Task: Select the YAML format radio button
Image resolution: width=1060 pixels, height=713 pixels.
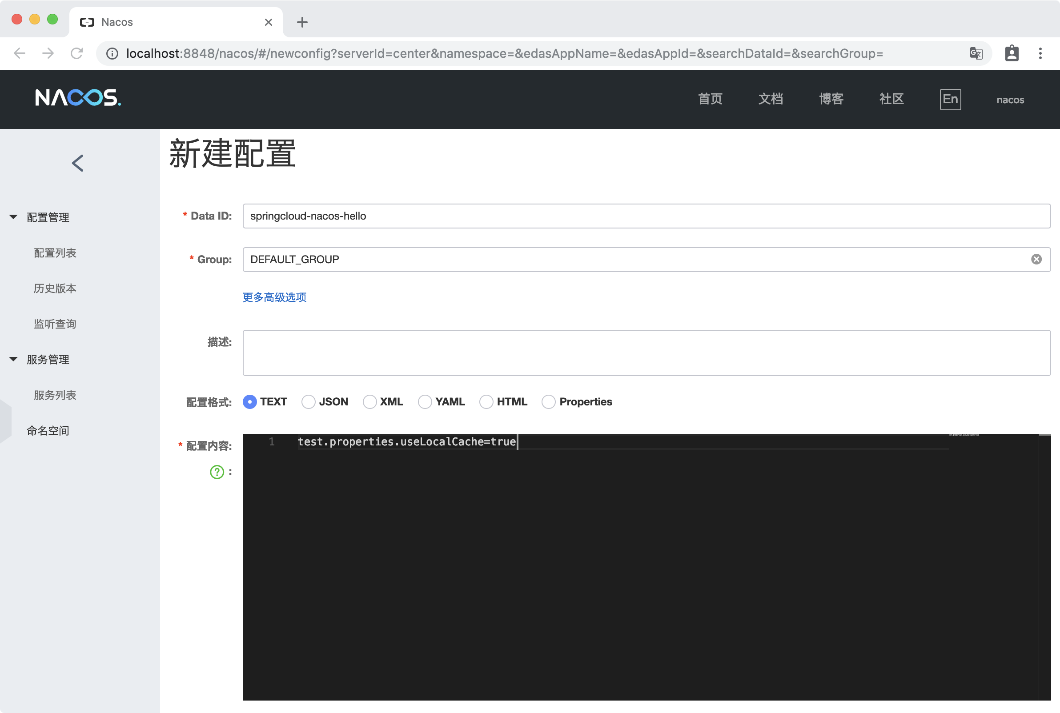Action: [x=425, y=402]
